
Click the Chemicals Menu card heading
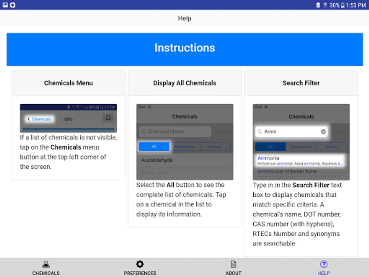click(68, 83)
